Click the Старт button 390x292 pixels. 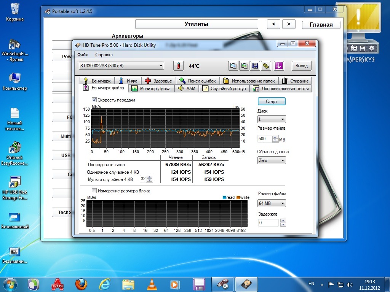click(271, 101)
